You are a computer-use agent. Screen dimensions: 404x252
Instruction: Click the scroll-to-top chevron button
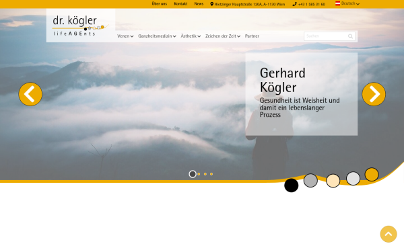389,234
